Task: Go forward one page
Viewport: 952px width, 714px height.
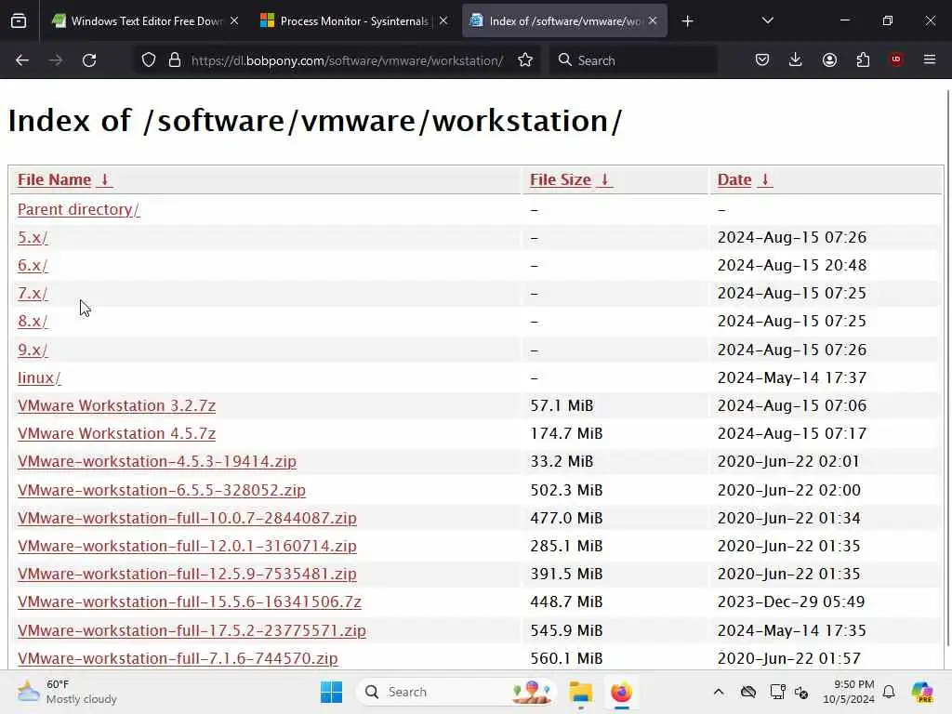Action: [x=56, y=60]
